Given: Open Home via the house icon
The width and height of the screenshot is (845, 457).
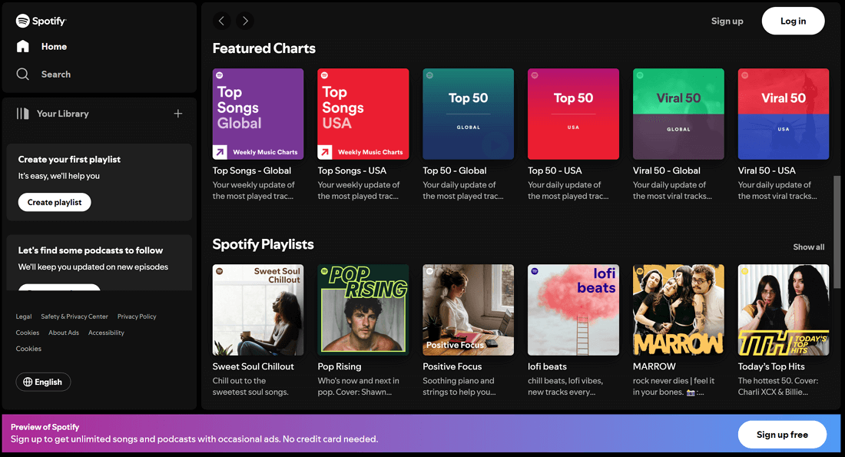Looking at the screenshot, I should pyautogui.click(x=22, y=46).
